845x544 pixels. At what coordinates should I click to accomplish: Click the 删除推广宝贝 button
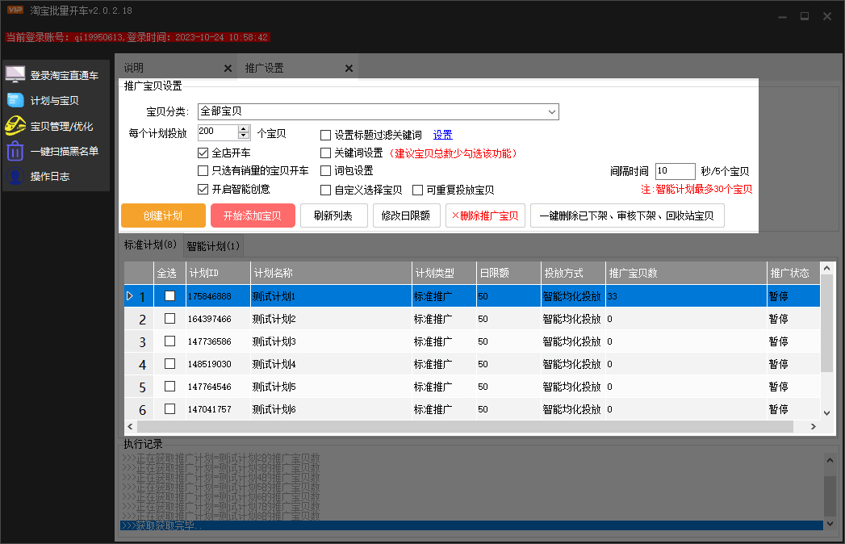(x=485, y=216)
